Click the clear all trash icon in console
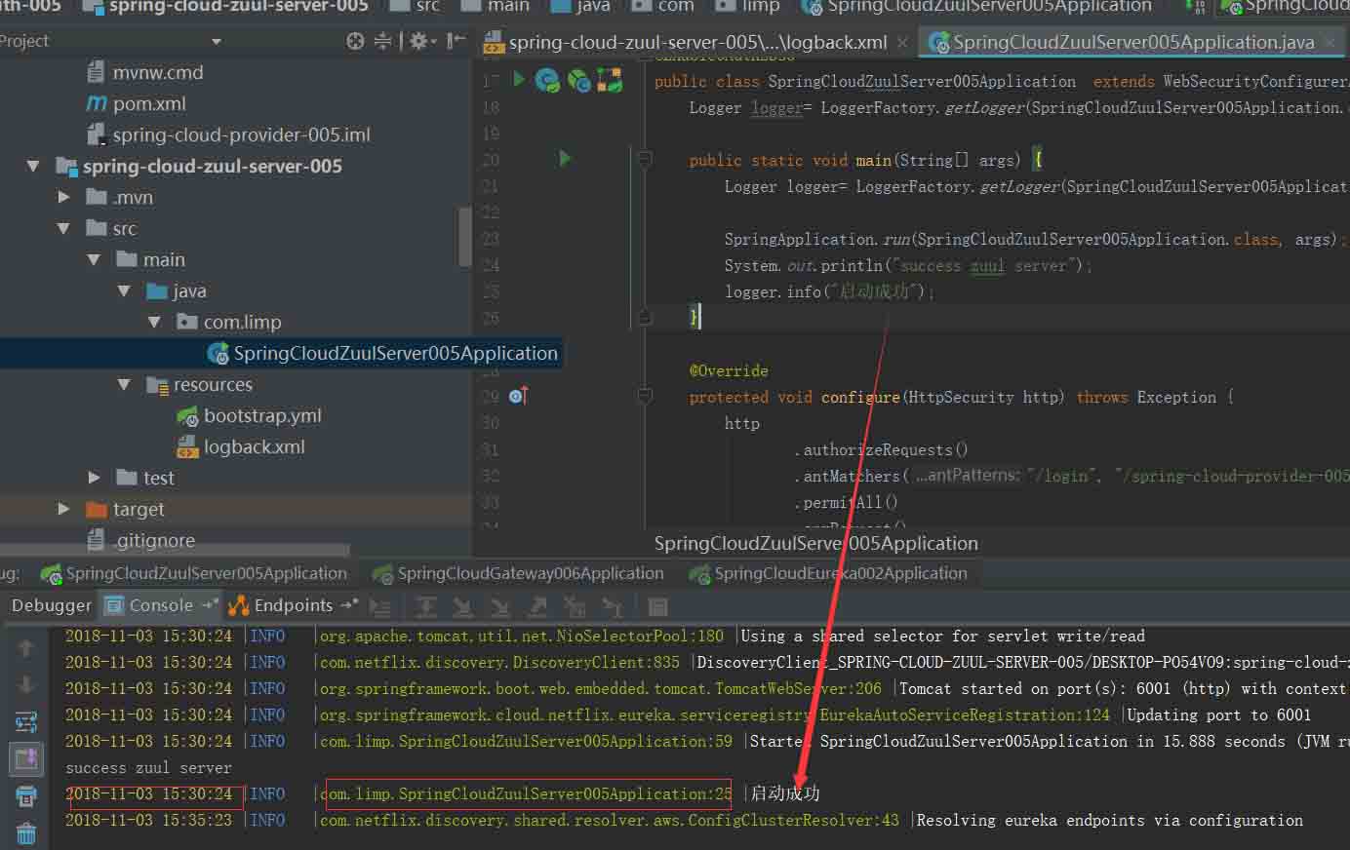The image size is (1350, 850). [26, 833]
